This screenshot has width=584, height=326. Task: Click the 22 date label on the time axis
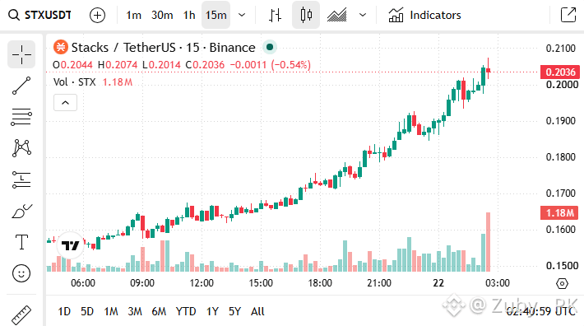click(438, 283)
